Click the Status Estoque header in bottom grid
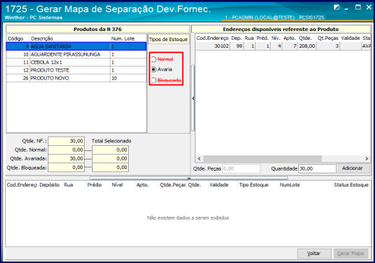Image resolution: width=375 pixels, height=263 pixels. 351,185
